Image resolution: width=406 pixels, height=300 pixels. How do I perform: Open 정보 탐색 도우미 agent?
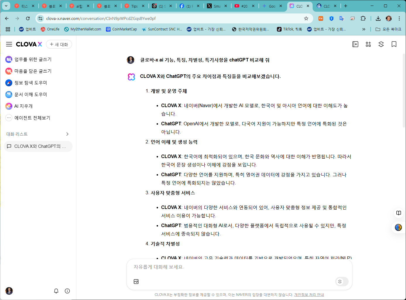[26, 83]
